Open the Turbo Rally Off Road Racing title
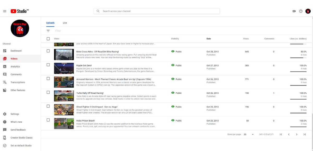Image resolution: width=313 pixels, height=151 pixels. click(90, 93)
